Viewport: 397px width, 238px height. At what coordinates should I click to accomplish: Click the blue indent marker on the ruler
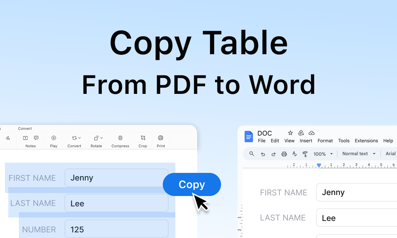pyautogui.click(x=319, y=165)
